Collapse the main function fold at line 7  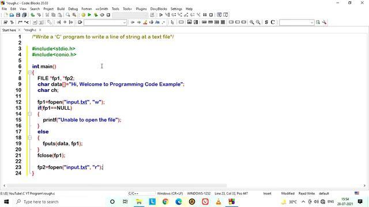click(29, 72)
